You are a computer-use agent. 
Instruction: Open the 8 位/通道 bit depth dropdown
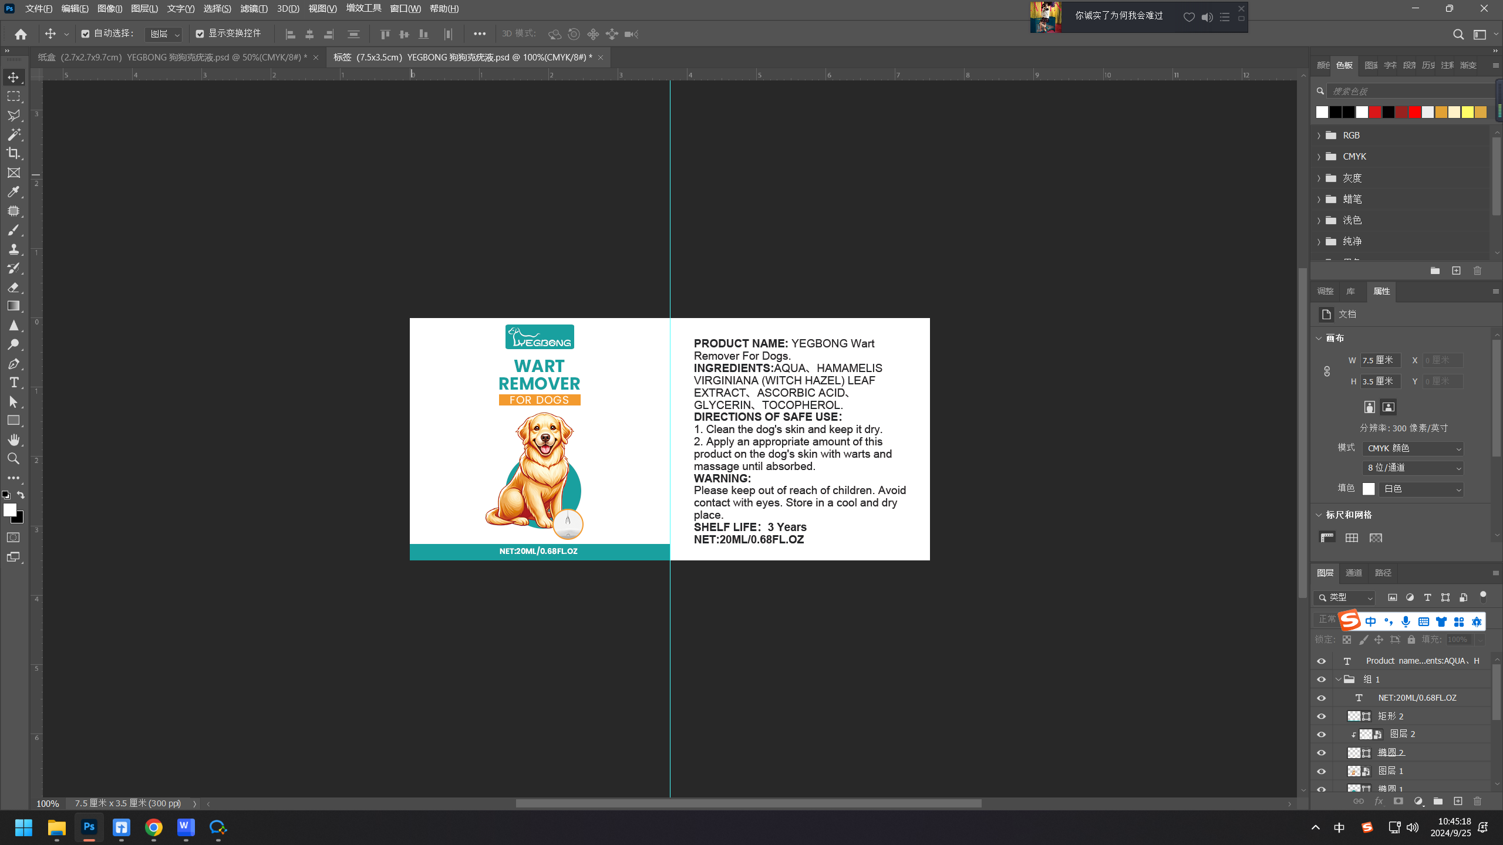coord(1413,468)
